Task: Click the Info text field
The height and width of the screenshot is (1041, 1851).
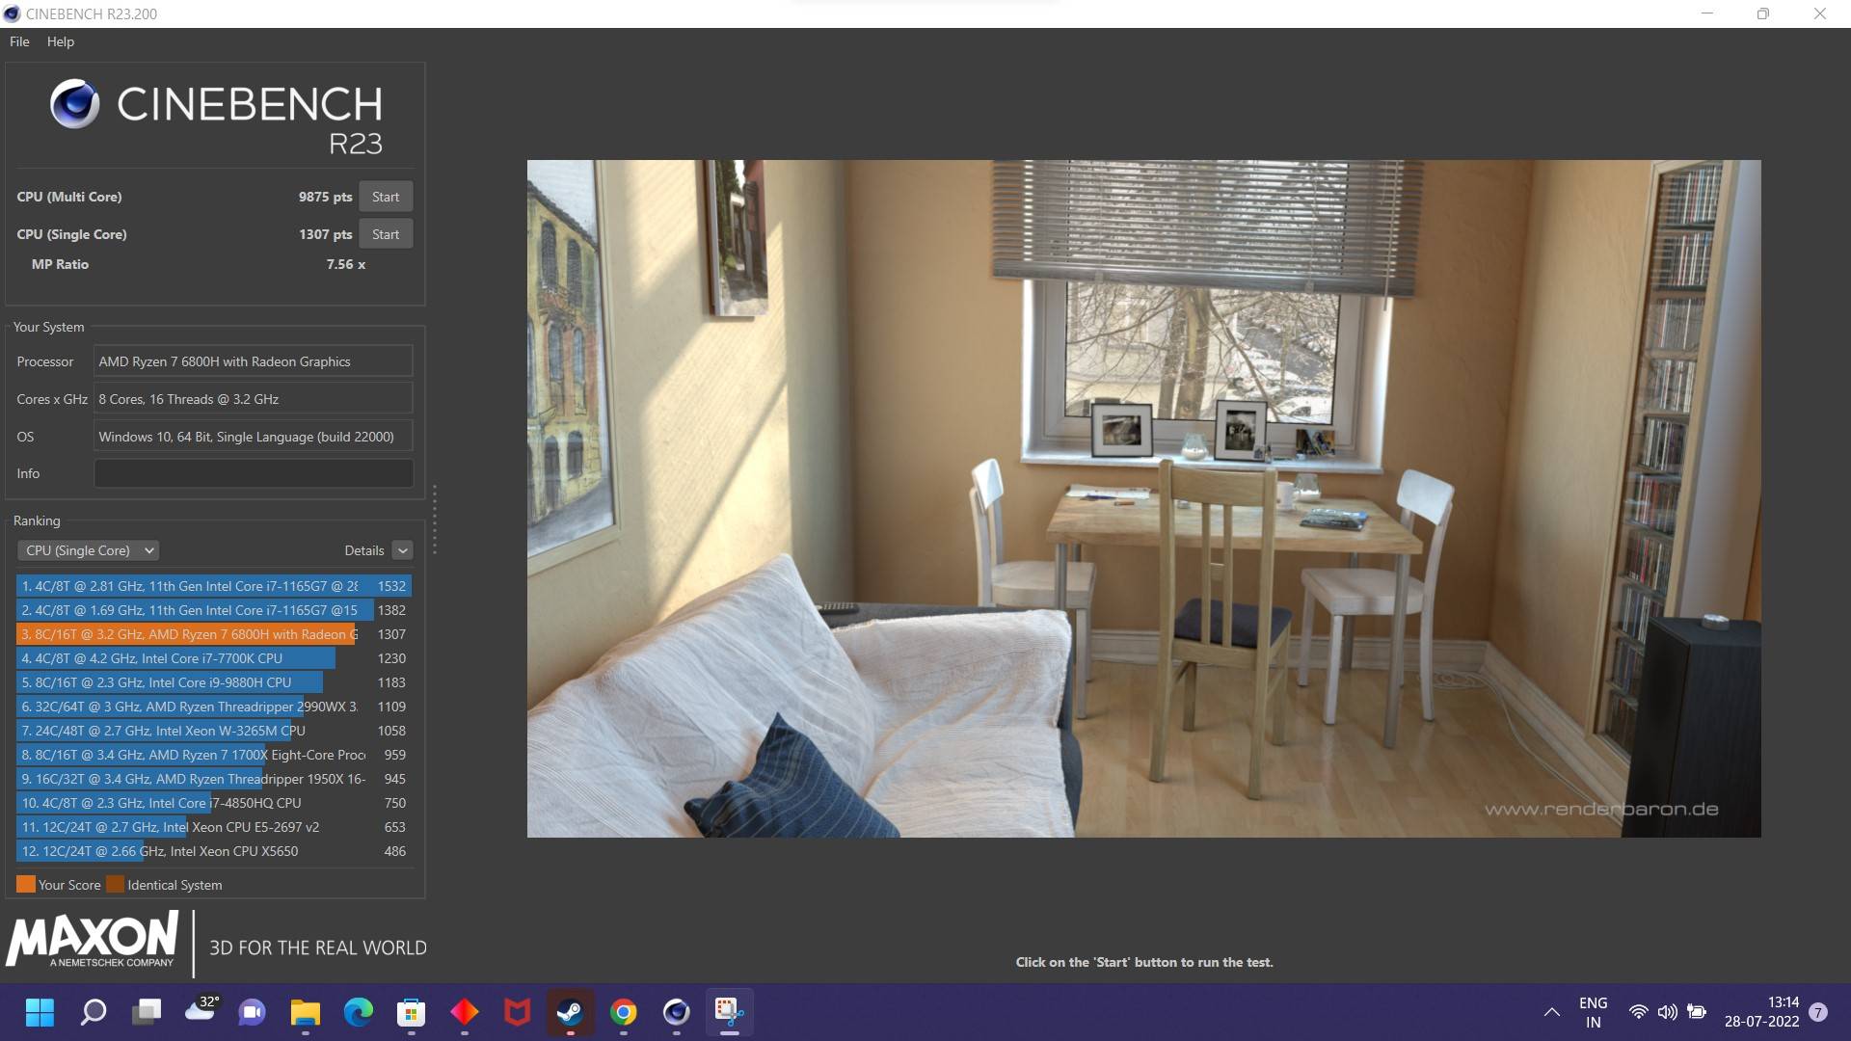Action: (253, 473)
